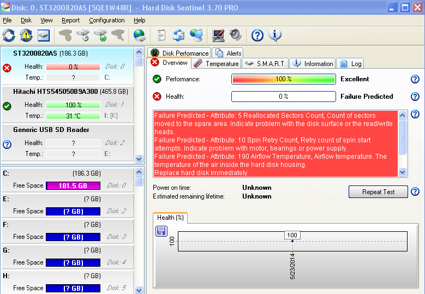
Task: Click the failure message scroll down arrow
Action: coord(403,172)
